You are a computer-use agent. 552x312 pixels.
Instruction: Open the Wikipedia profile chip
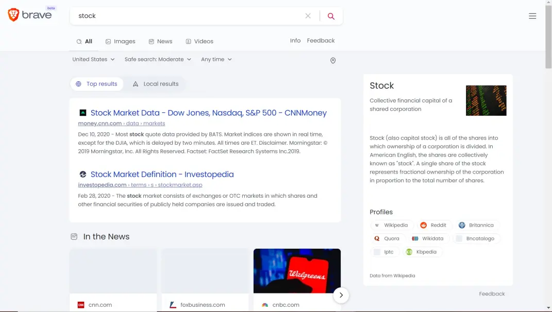pyautogui.click(x=392, y=225)
